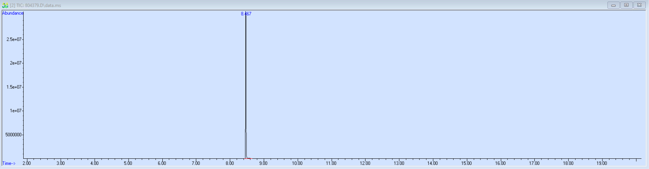Click the 7.00 time tick label
This screenshot has height=169, width=649.
coord(196,163)
